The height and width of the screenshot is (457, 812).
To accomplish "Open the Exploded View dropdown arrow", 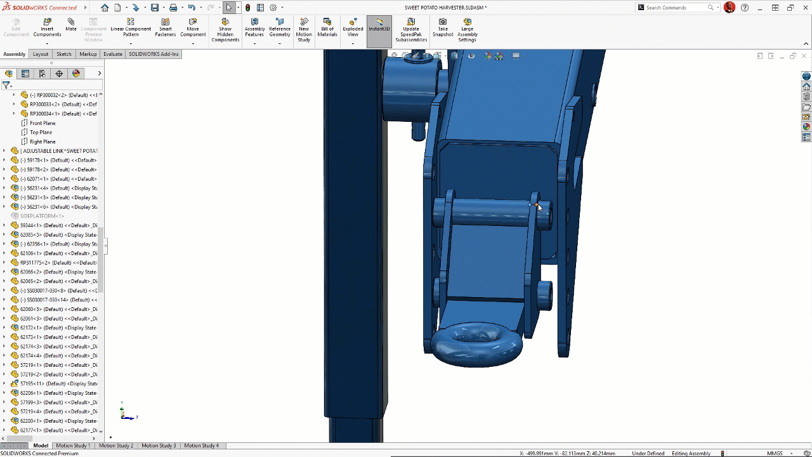I will tap(353, 44).
